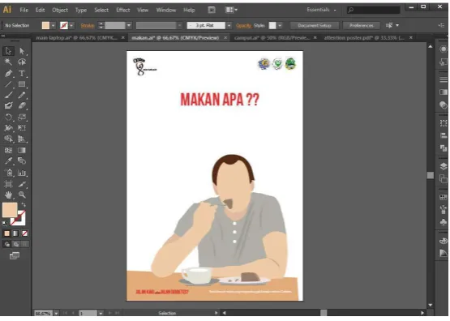This screenshot has width=450, height=321.
Task: Choose the Rotate tool
Action: 8,117
